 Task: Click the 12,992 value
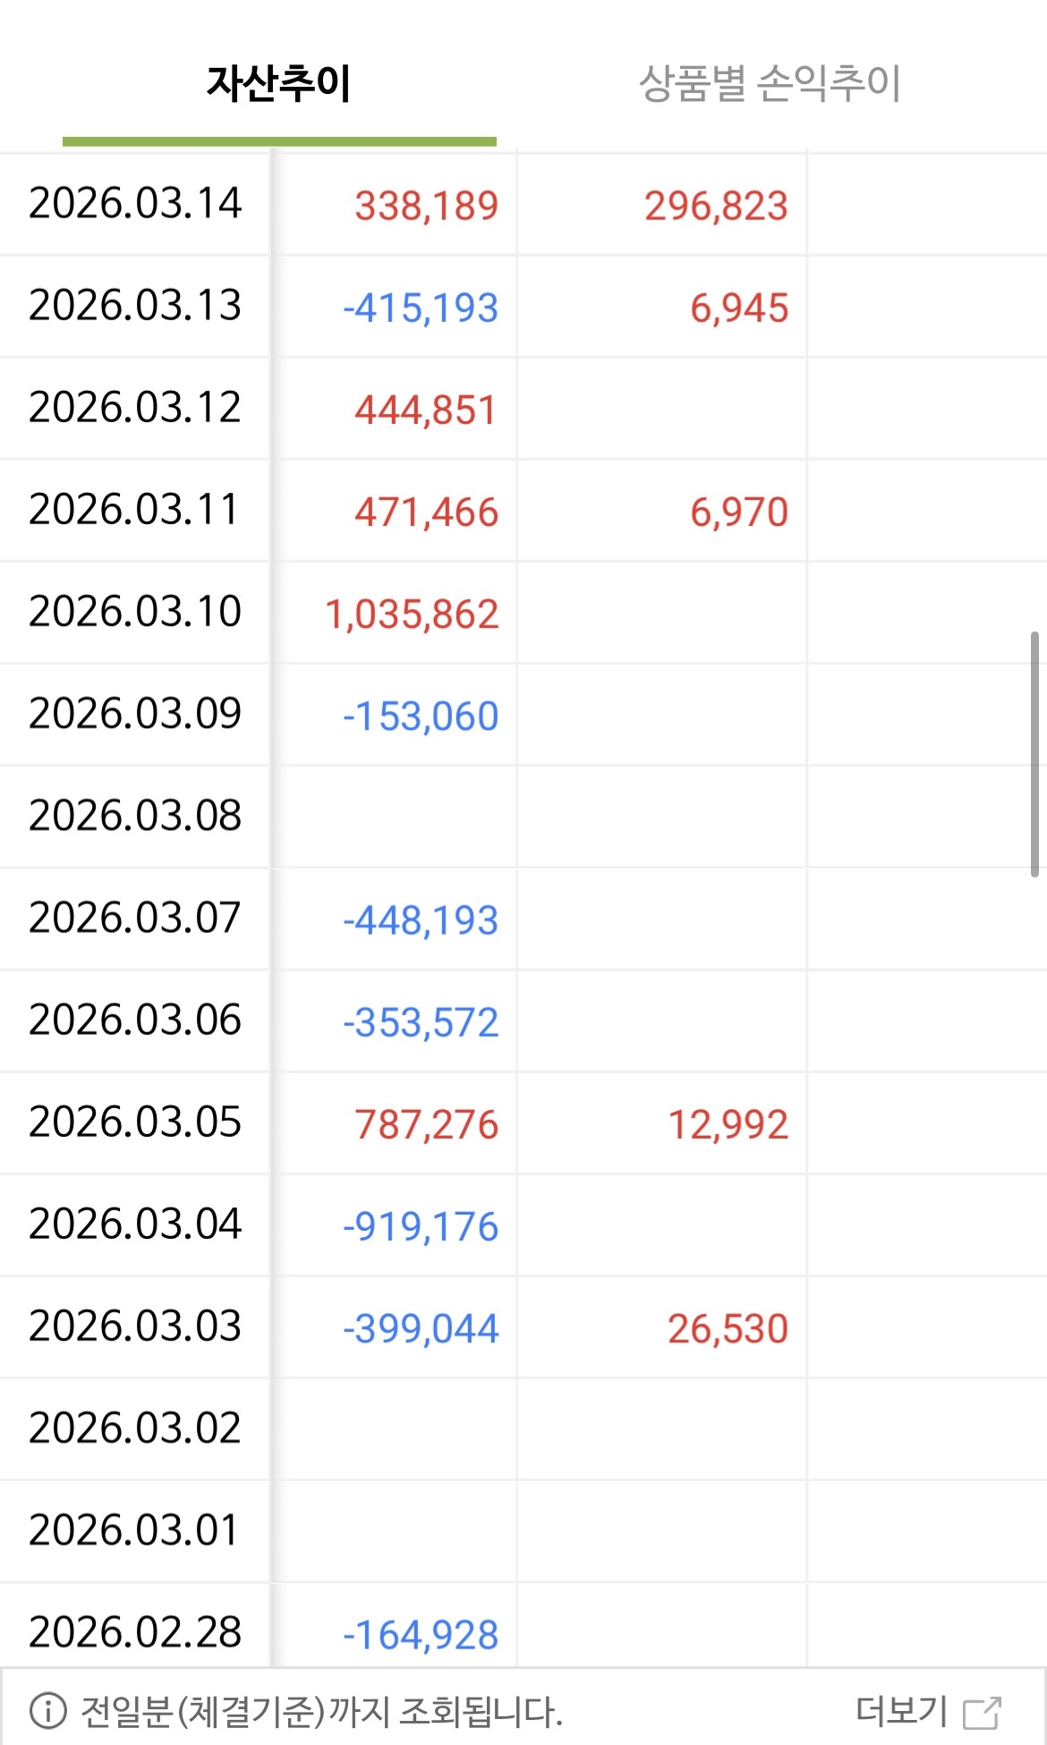[x=728, y=1124]
